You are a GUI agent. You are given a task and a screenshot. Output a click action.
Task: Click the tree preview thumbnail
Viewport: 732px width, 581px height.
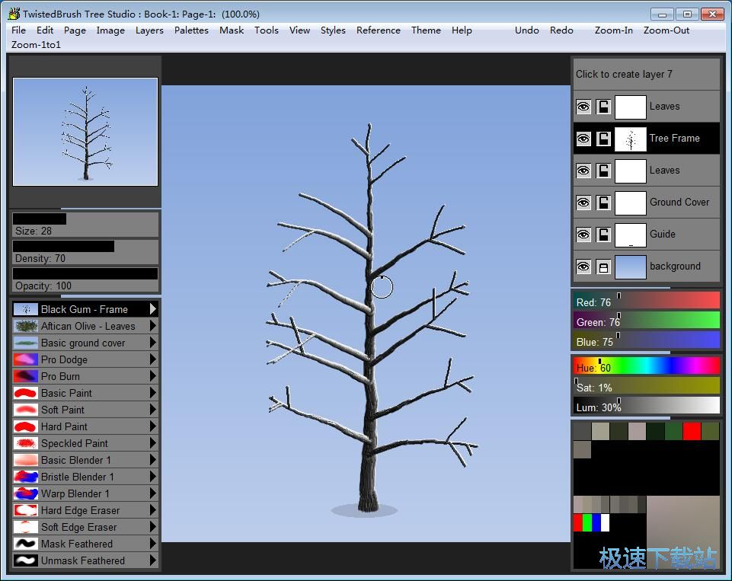85,131
